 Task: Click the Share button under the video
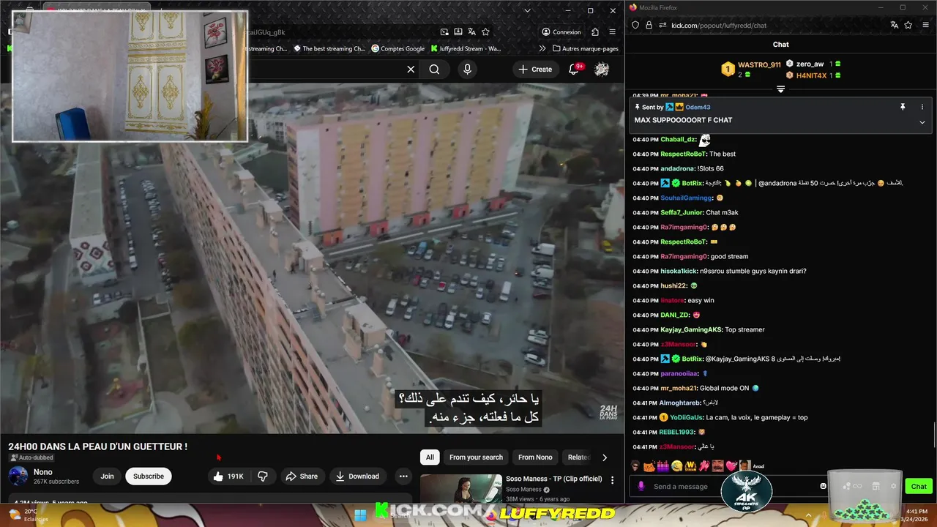tap(302, 476)
